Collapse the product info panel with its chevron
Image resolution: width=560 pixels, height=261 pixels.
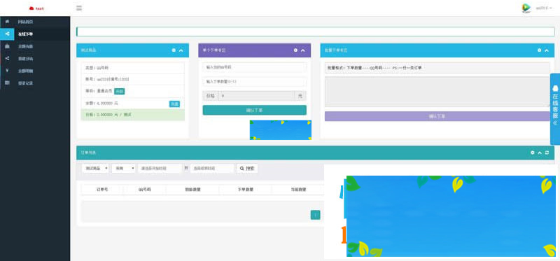[x=181, y=50]
